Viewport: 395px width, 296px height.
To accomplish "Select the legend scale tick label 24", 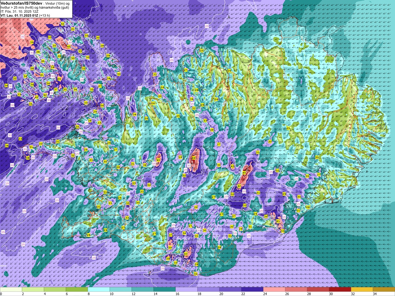I will tap(265, 294).
